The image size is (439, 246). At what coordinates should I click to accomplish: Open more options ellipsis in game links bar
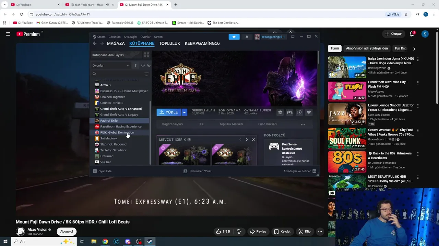[x=303, y=124]
